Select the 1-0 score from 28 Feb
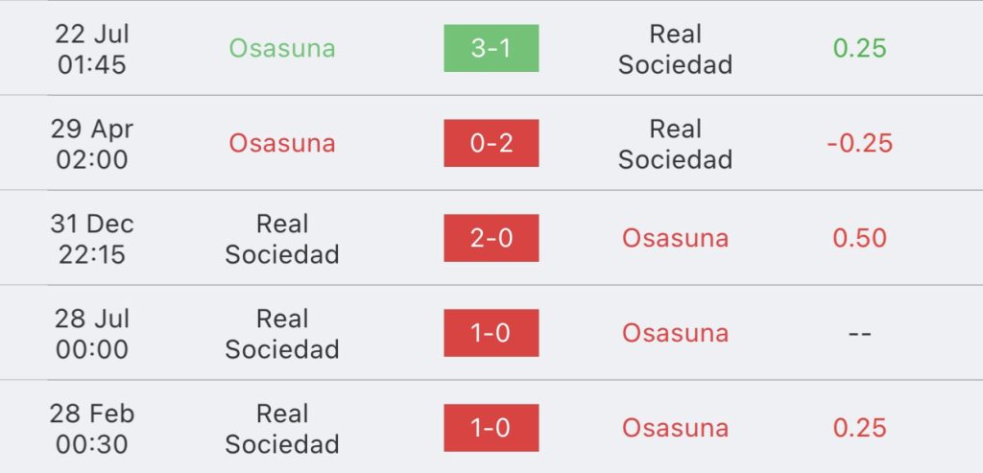 (x=491, y=428)
